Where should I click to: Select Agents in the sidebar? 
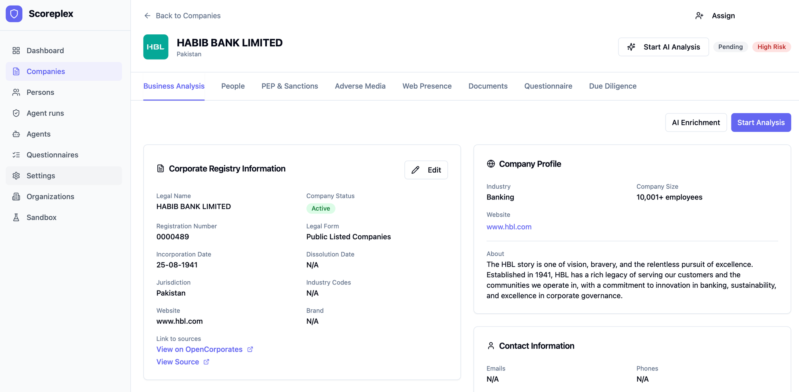(x=38, y=134)
